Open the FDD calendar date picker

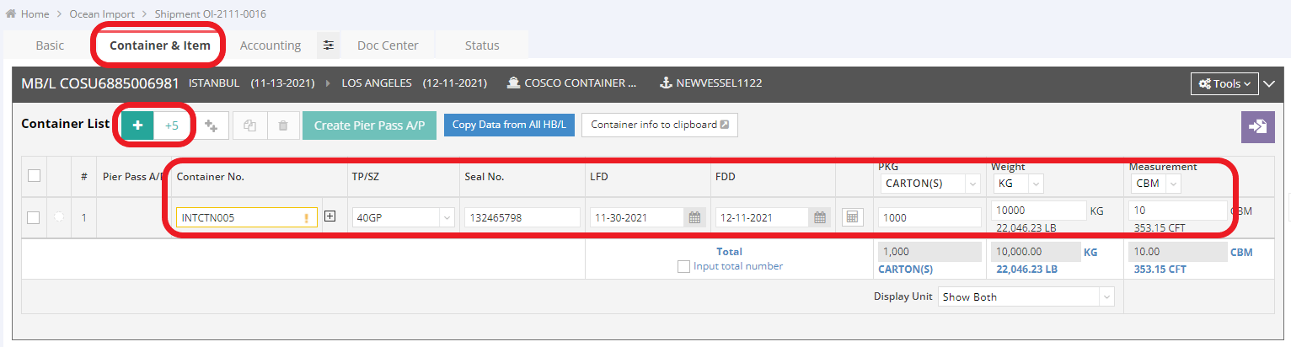tap(819, 217)
